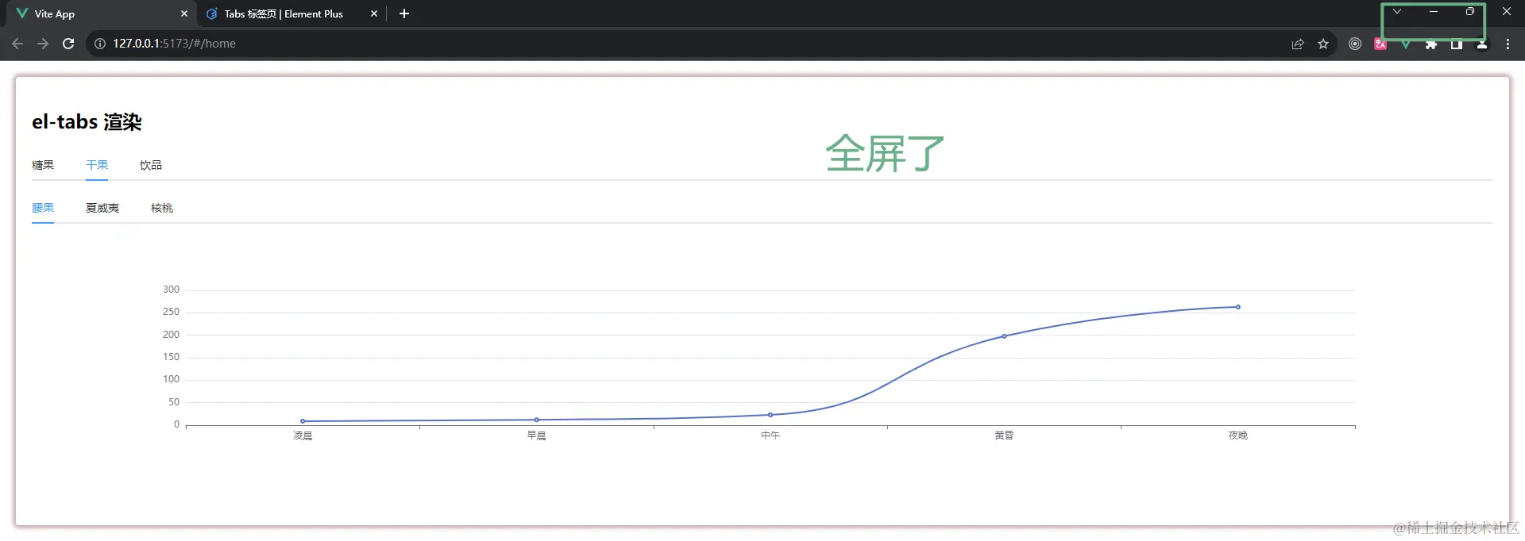Reload the current page
The width and height of the screenshot is (1525, 541).
tap(68, 44)
